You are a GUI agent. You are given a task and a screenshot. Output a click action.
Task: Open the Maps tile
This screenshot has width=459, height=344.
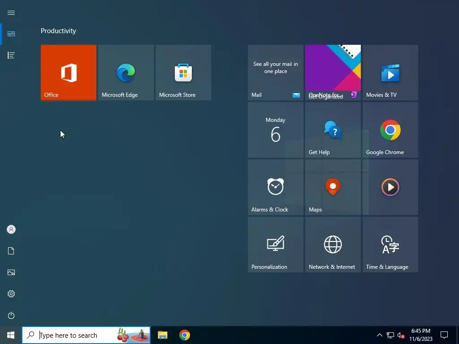(333, 187)
